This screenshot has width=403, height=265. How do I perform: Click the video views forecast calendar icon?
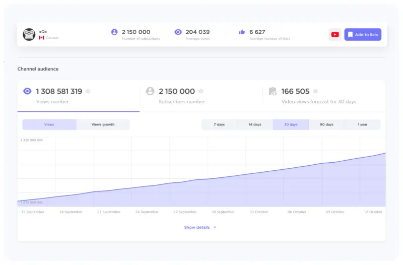(273, 91)
